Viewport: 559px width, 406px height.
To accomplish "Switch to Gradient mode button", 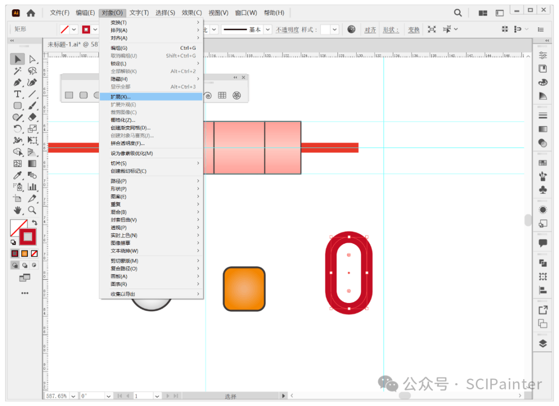I will click(25, 253).
